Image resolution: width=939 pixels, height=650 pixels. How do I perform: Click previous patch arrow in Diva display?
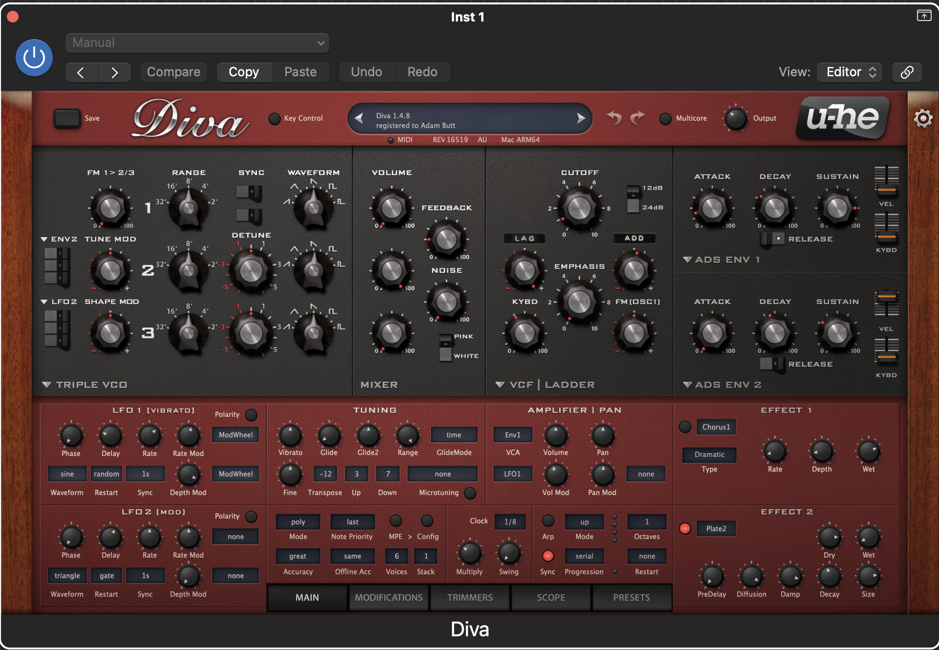(x=359, y=118)
